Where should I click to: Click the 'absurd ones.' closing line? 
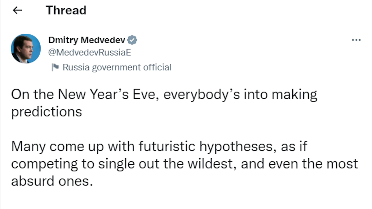click(52, 181)
